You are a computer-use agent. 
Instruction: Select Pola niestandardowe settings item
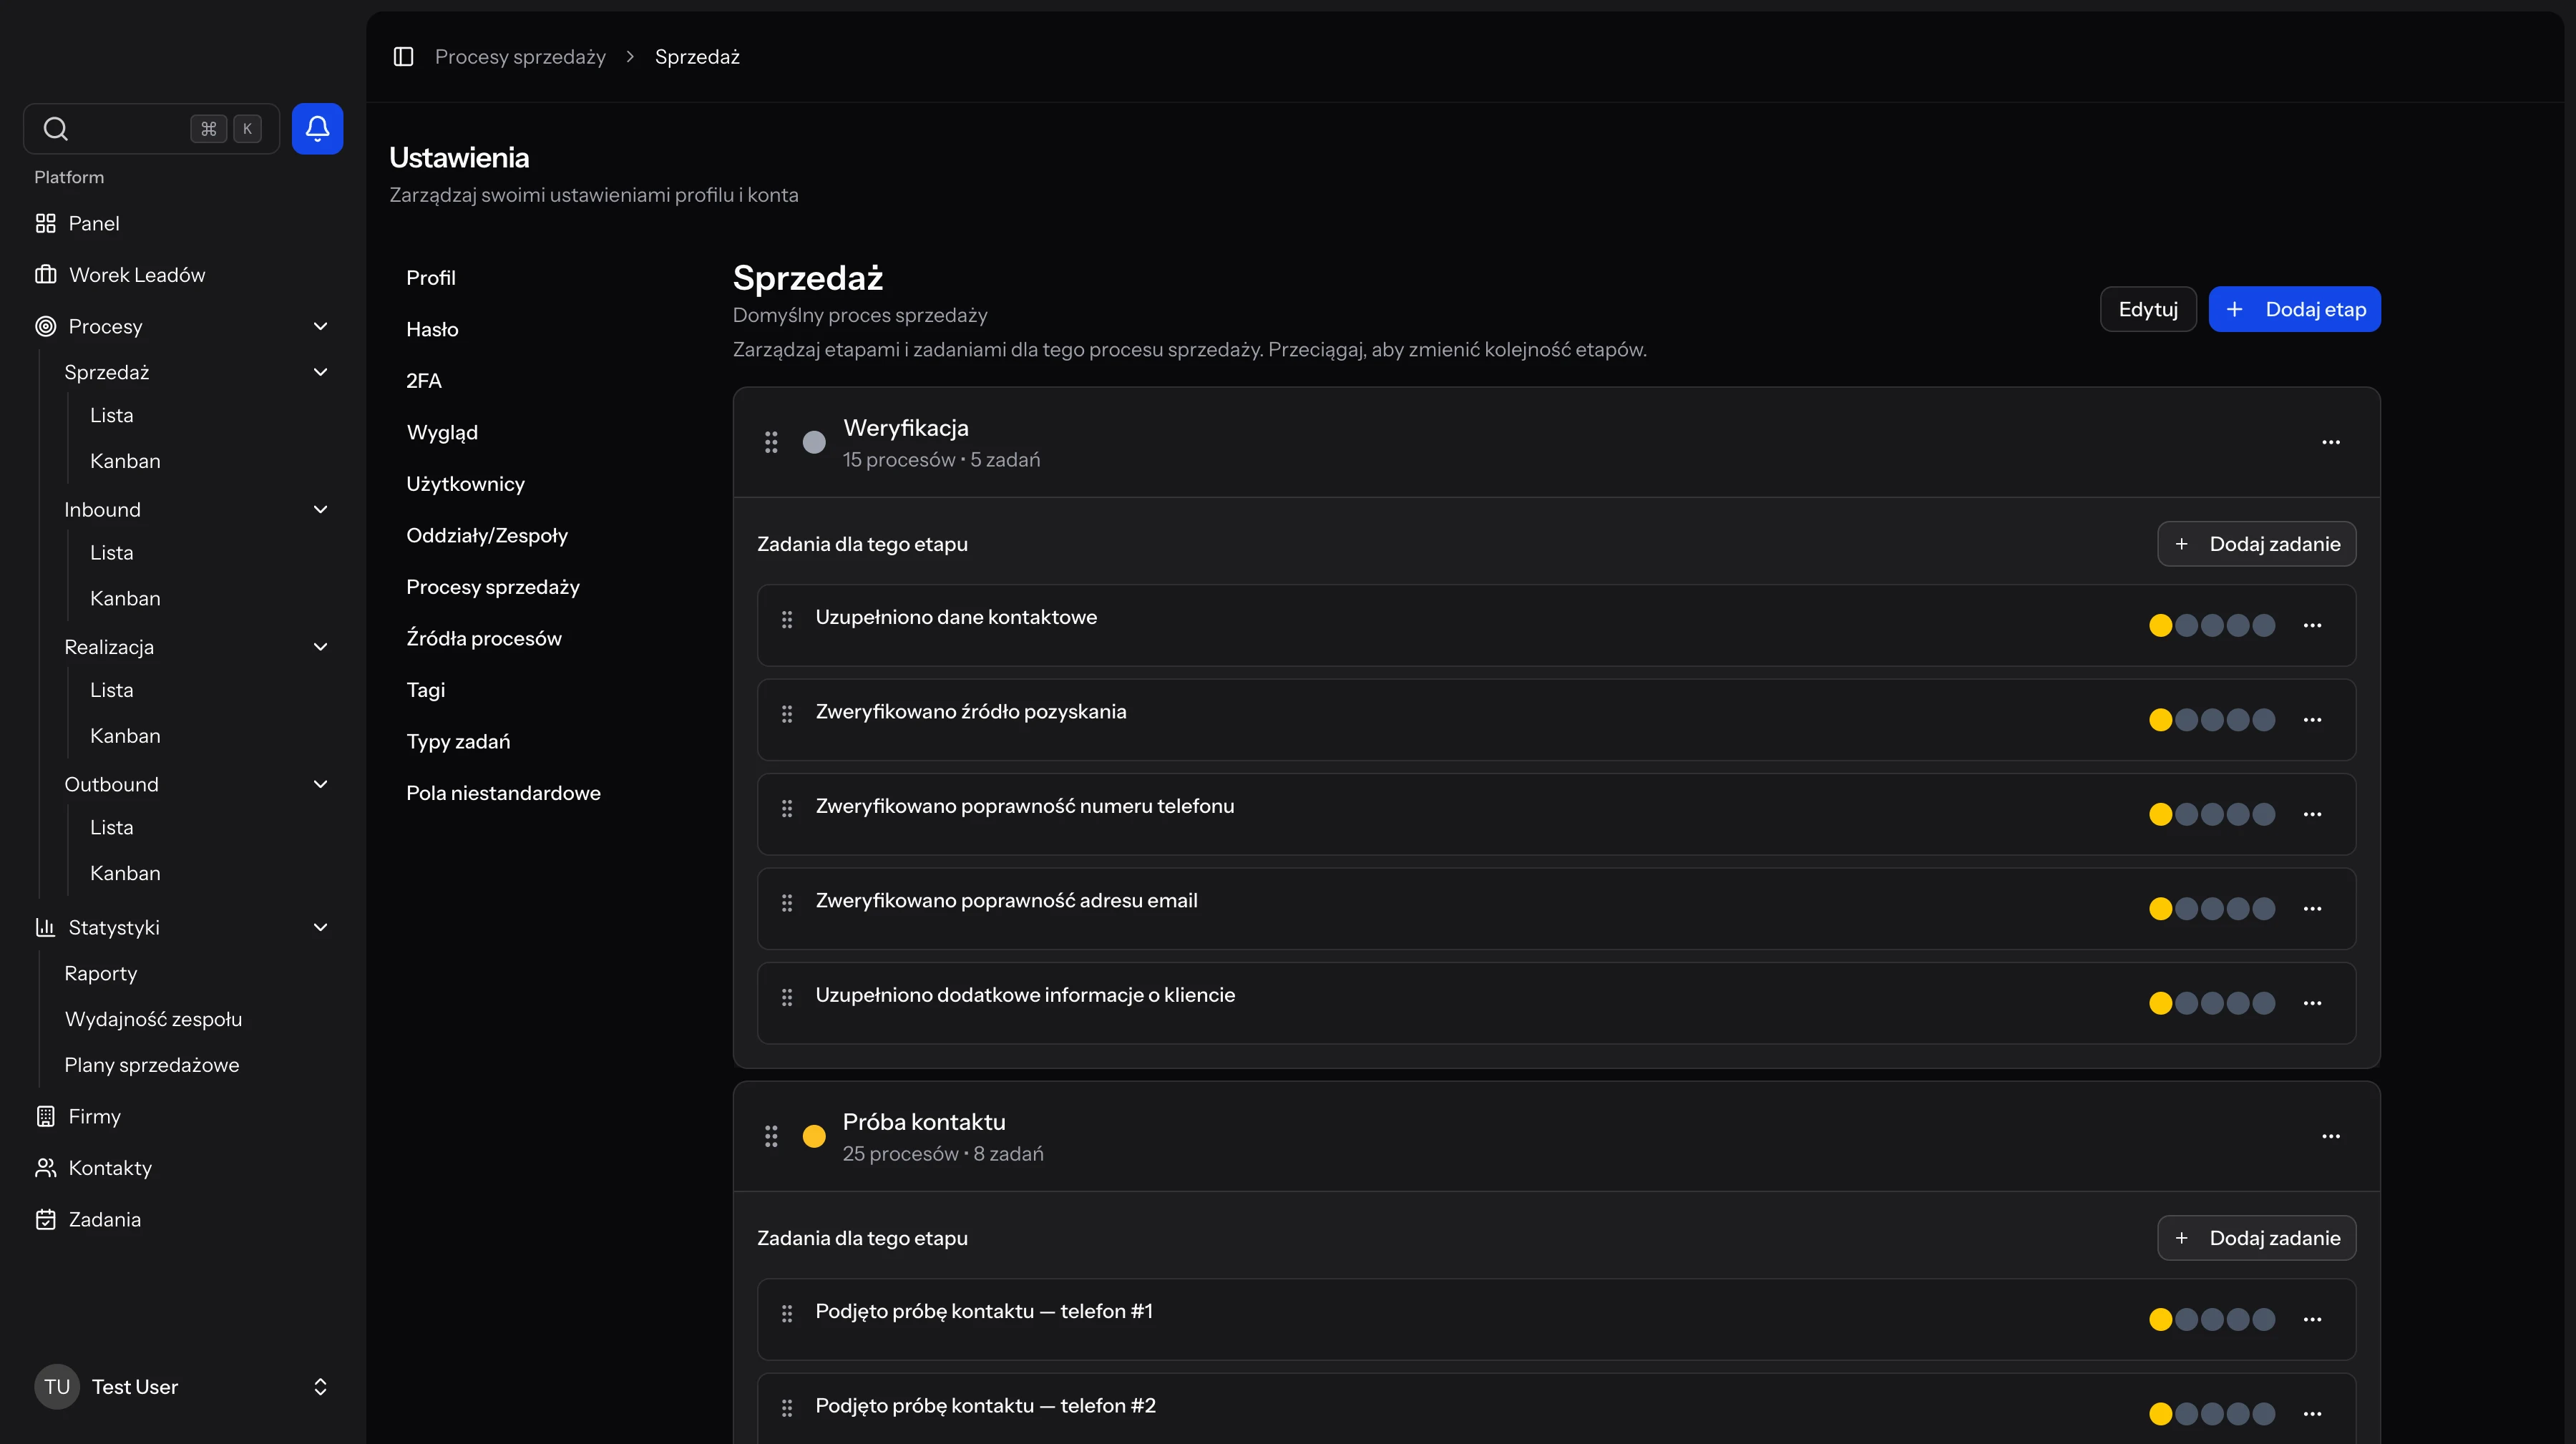coord(503,793)
